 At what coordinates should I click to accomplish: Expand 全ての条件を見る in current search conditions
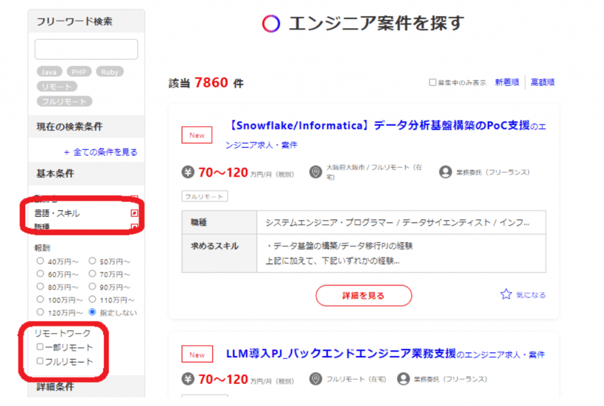click(100, 152)
